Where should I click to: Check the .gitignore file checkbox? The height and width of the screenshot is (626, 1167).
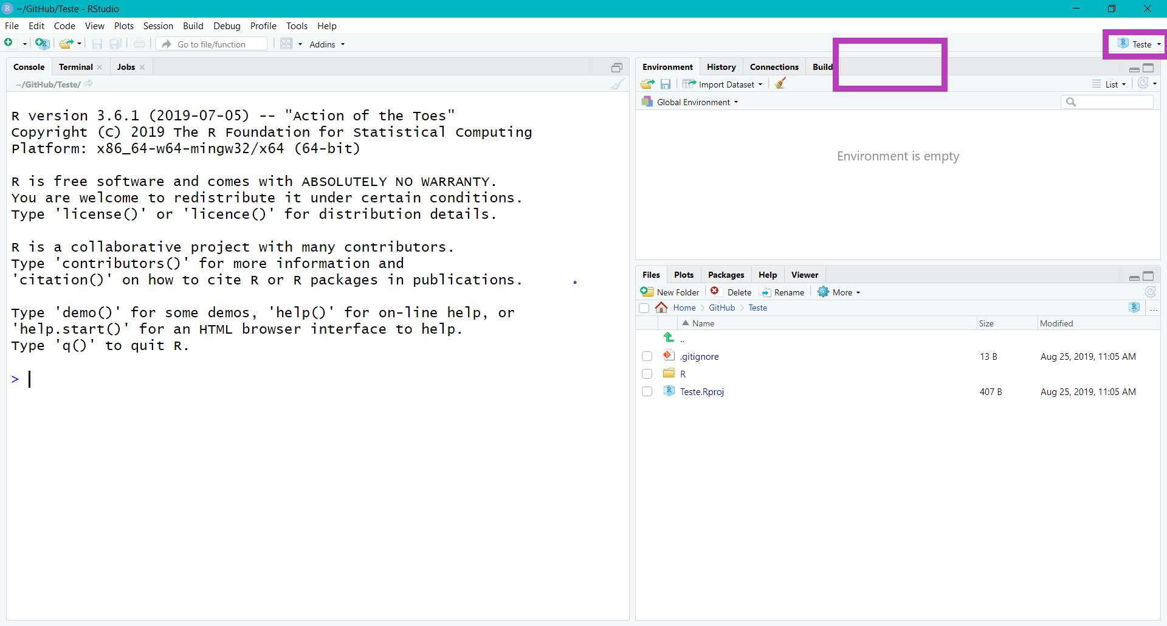pyautogui.click(x=647, y=356)
